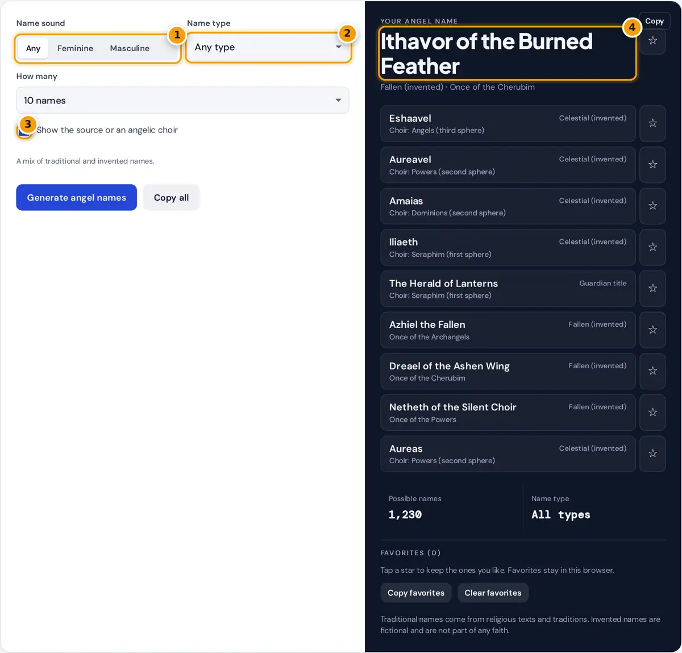Select the Aureas name card
The image size is (682, 653).
click(x=508, y=454)
